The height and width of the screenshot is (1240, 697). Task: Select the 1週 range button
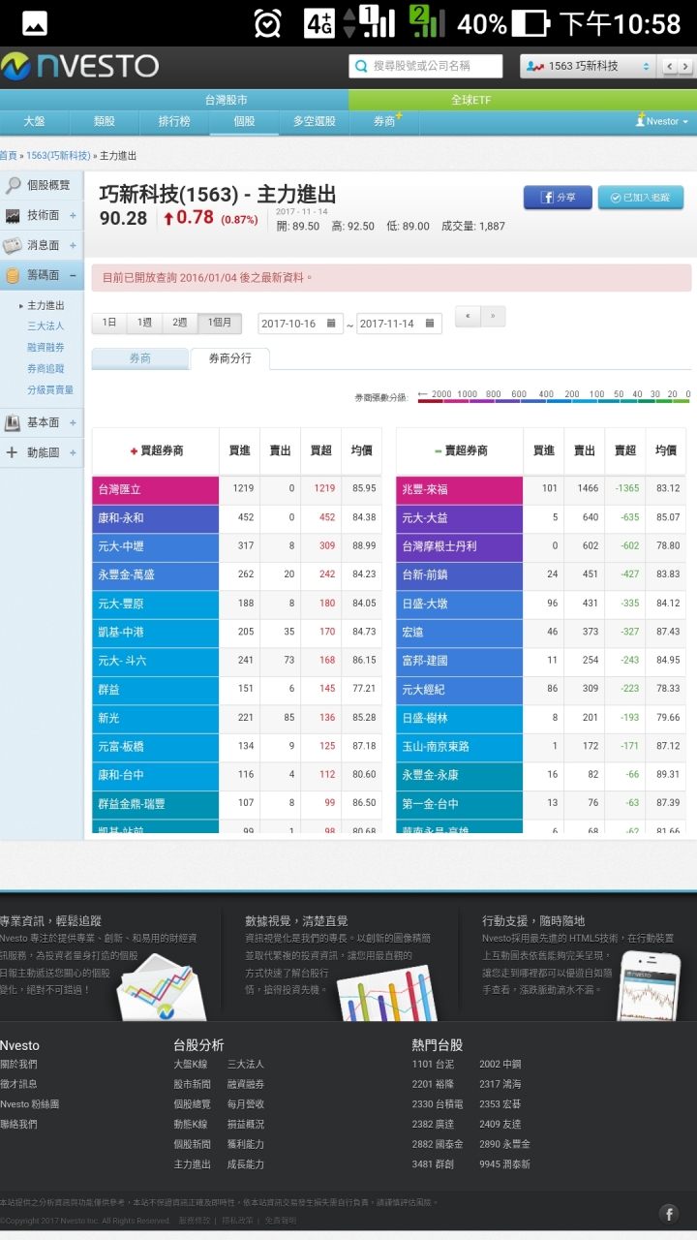tap(144, 323)
